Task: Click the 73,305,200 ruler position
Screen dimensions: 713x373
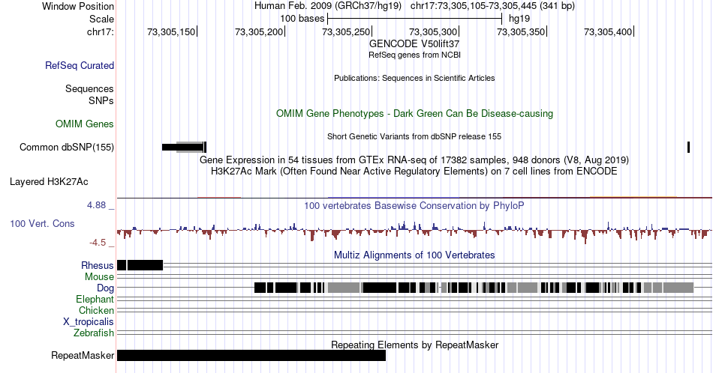Action: point(259,31)
